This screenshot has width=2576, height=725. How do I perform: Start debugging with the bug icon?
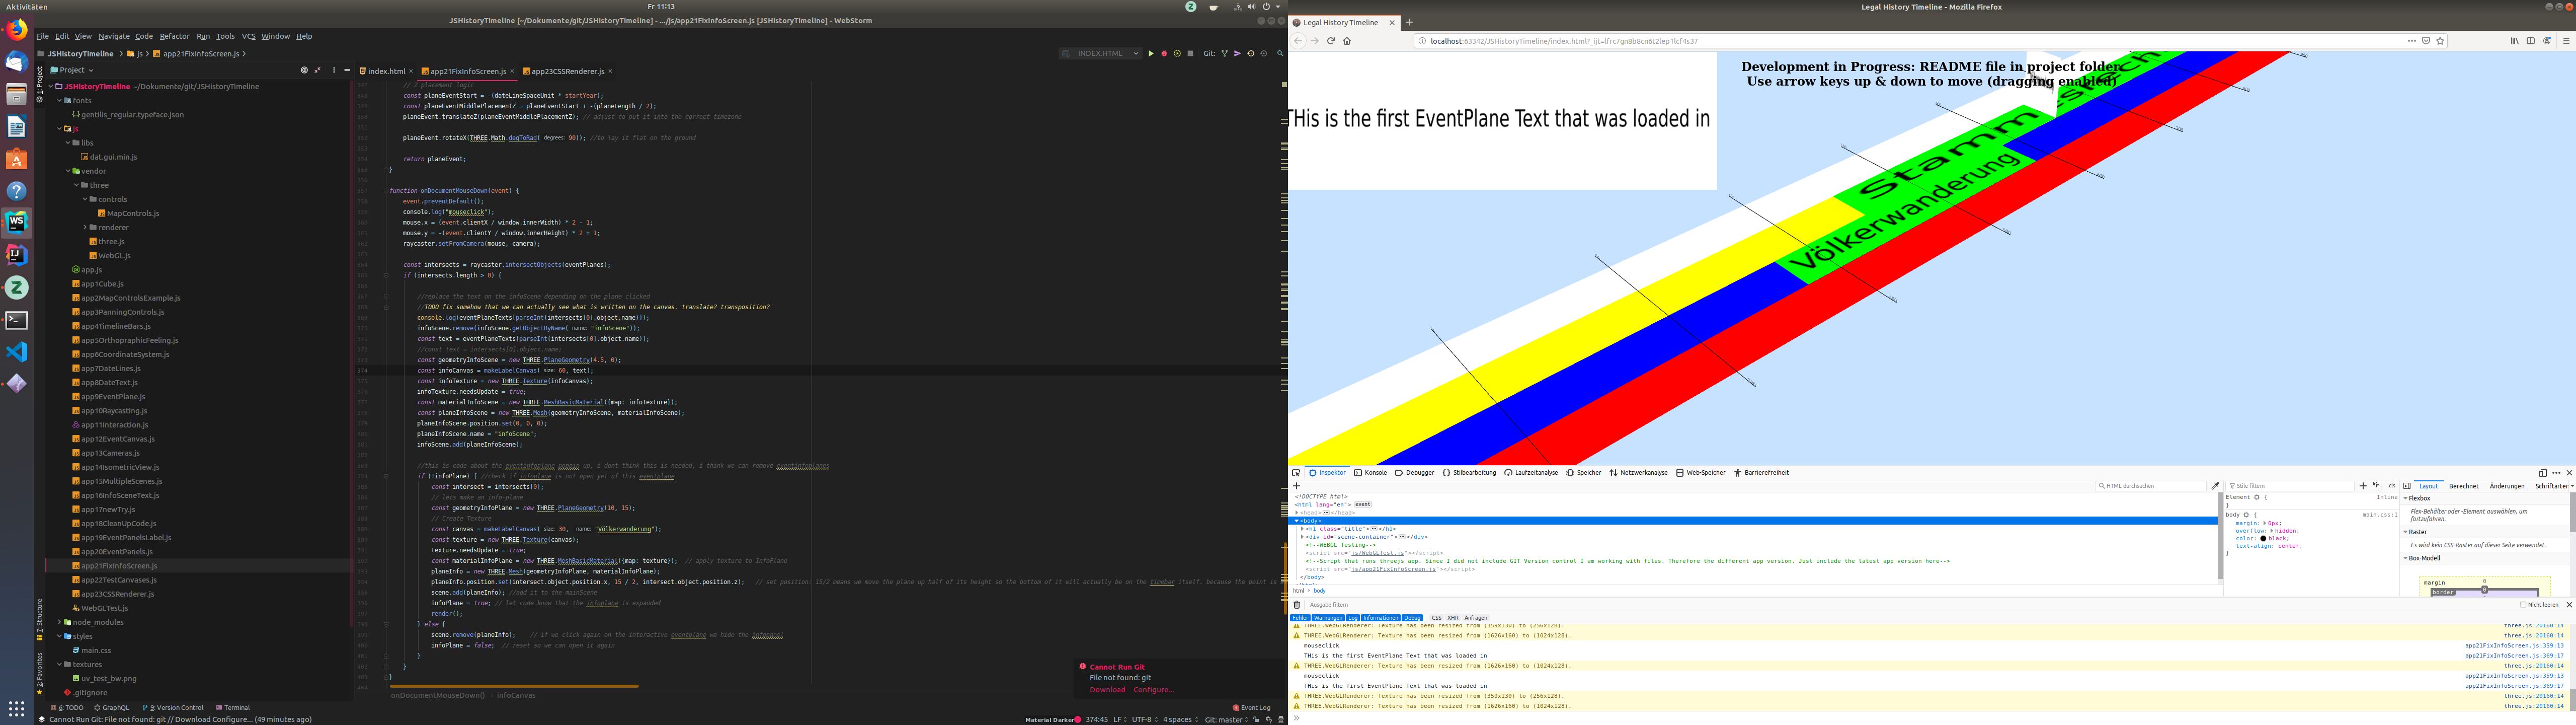(1164, 54)
